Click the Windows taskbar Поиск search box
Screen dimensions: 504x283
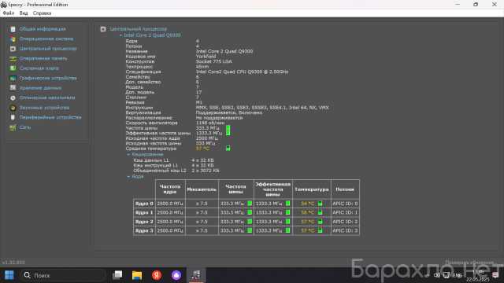[63, 275]
